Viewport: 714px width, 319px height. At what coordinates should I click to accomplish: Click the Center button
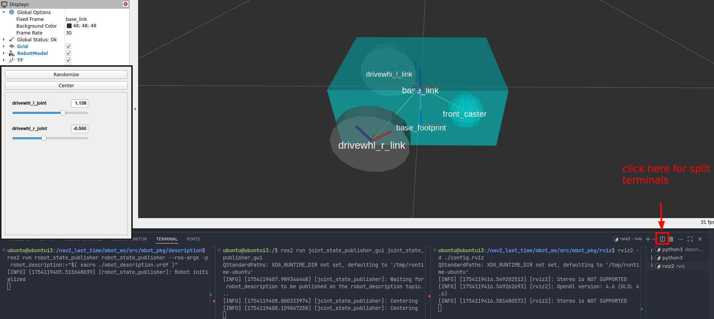click(66, 86)
